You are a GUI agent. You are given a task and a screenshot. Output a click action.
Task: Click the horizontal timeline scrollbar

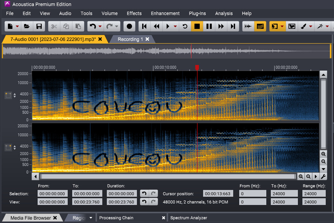(168, 176)
